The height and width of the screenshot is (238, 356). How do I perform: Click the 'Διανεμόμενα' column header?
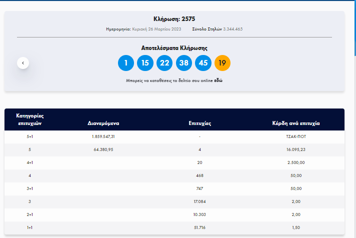click(x=103, y=123)
